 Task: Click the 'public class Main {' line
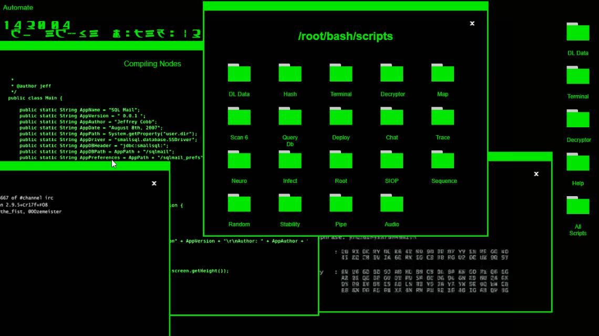35,98
